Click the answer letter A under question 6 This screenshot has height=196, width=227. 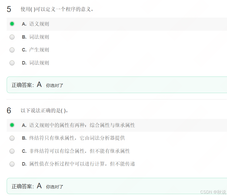[39, 186]
